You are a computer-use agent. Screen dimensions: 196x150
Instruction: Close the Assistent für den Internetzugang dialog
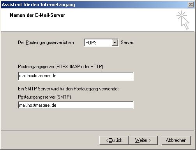click(x=191, y=5)
